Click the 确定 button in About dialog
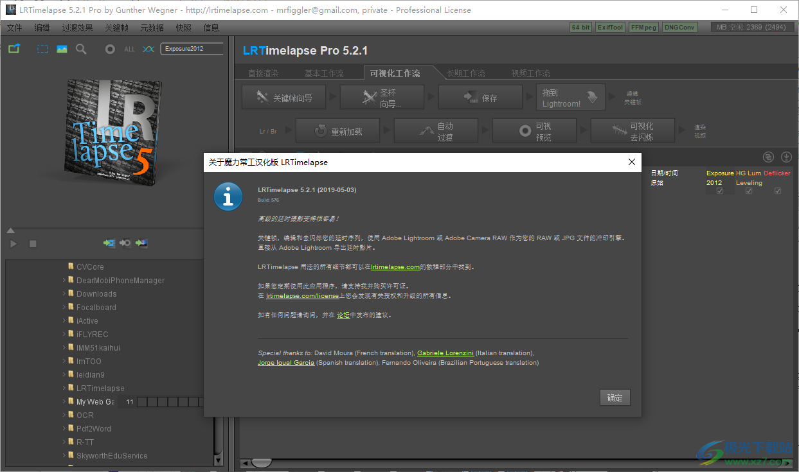This screenshot has width=799, height=472. (615, 398)
